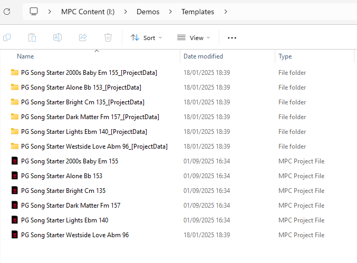This screenshot has height=263, width=357.
Task: Click the Paste toolbar icon
Action: pos(32,37)
